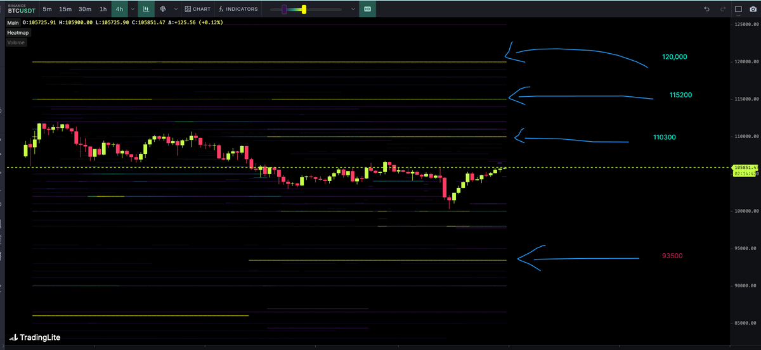Viewport: 761px width, 350px height.
Task: Toggle the Heatmap layer label
Action: pos(17,32)
